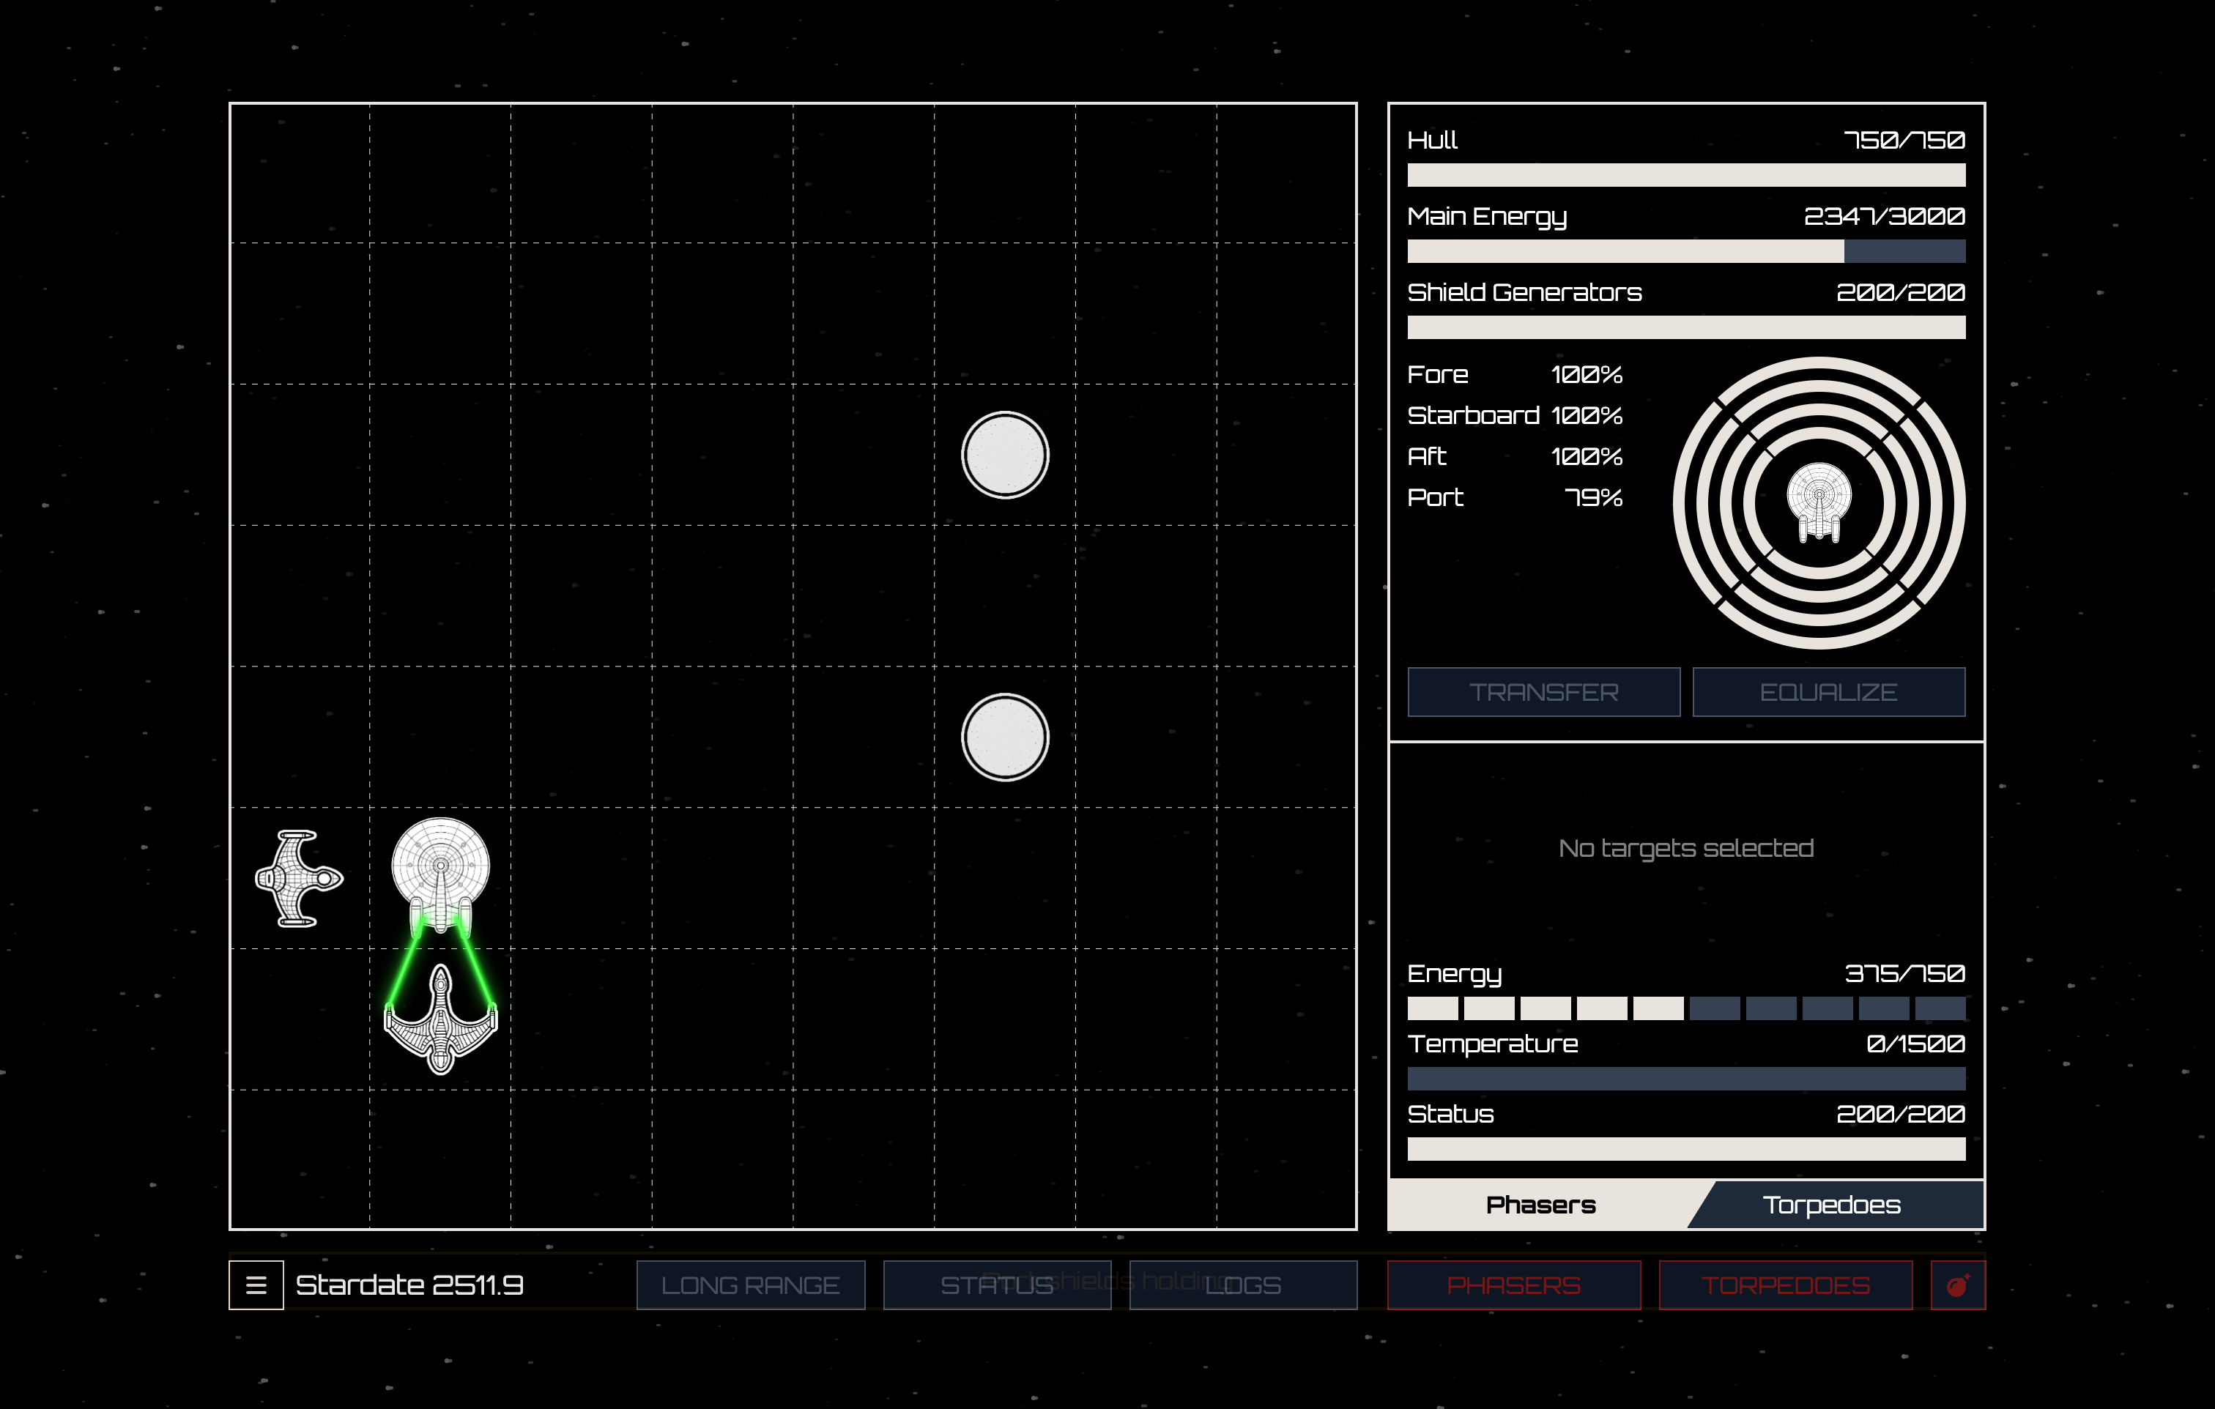Select the Phasers tab
The height and width of the screenshot is (1409, 2215).
click(1540, 1205)
